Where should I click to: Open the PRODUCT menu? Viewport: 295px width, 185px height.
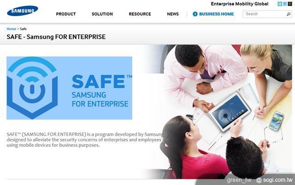[66, 14]
